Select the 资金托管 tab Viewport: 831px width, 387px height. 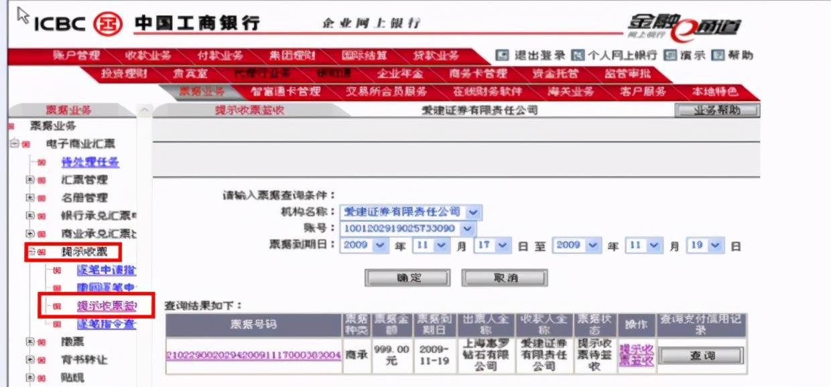555,74
